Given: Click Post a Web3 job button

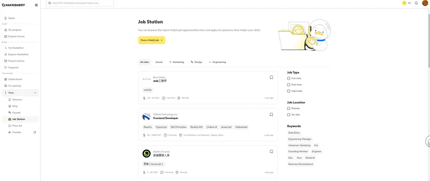Looking at the screenshot, I should pyautogui.click(x=152, y=40).
